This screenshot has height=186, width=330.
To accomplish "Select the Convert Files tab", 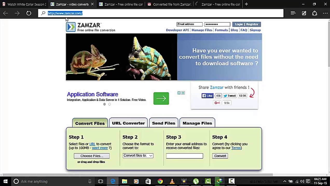I will point(90,123).
